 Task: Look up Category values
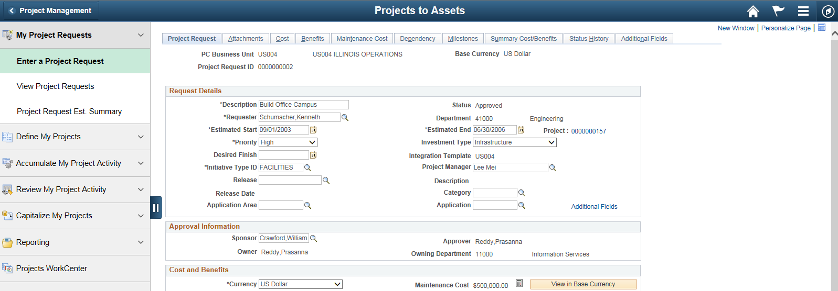522,193
